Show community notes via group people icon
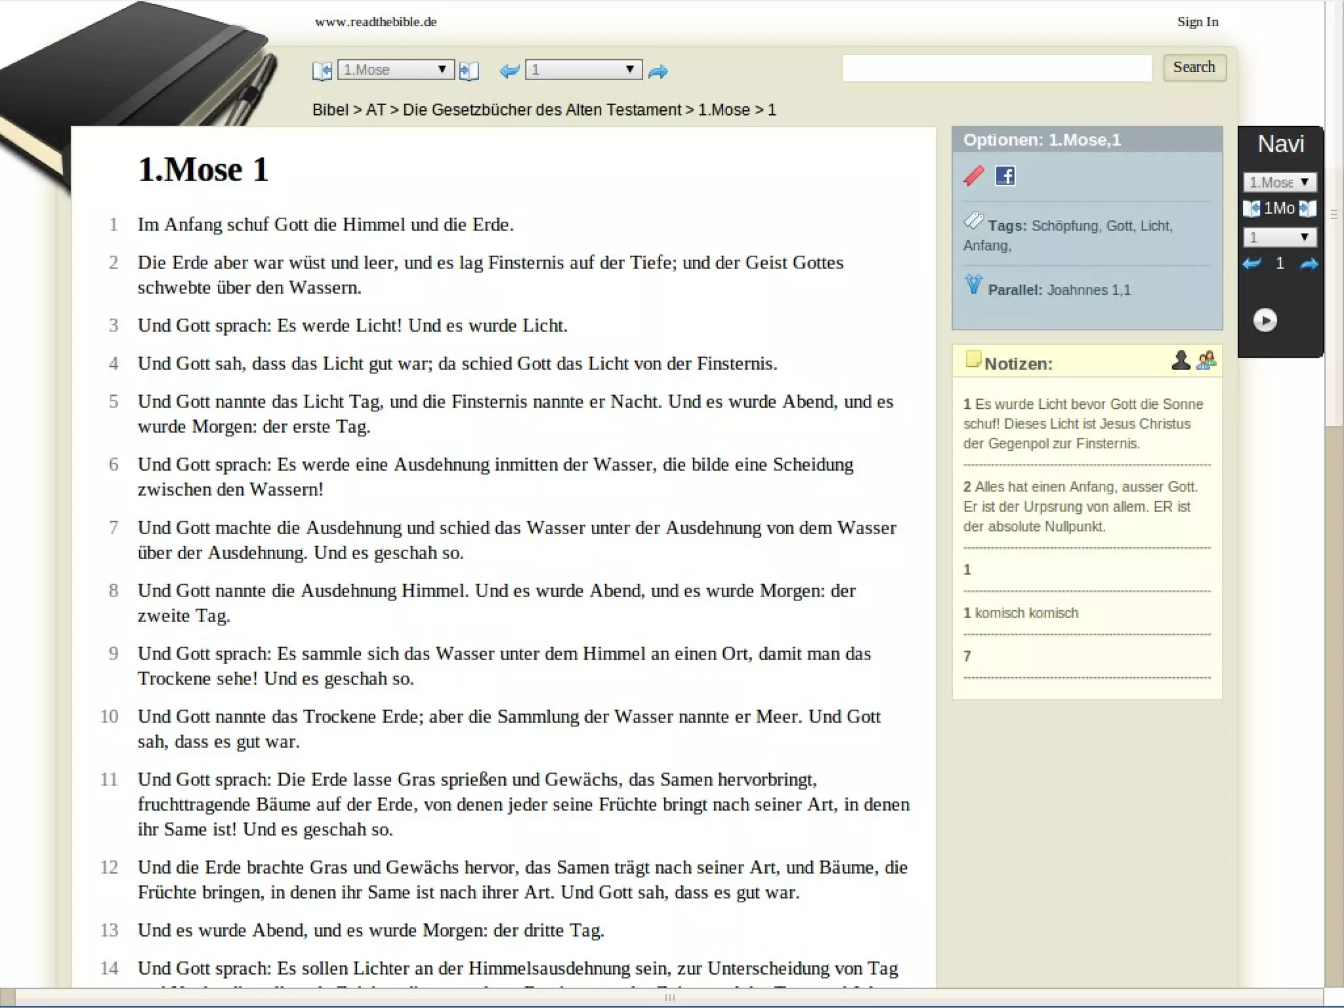This screenshot has width=1344, height=1008. (x=1206, y=360)
